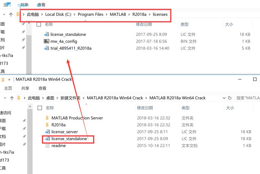This screenshot has width=260, height=174.
Task: Click navigation pane scrollbar in licenses window
Action: click(x=29, y=55)
